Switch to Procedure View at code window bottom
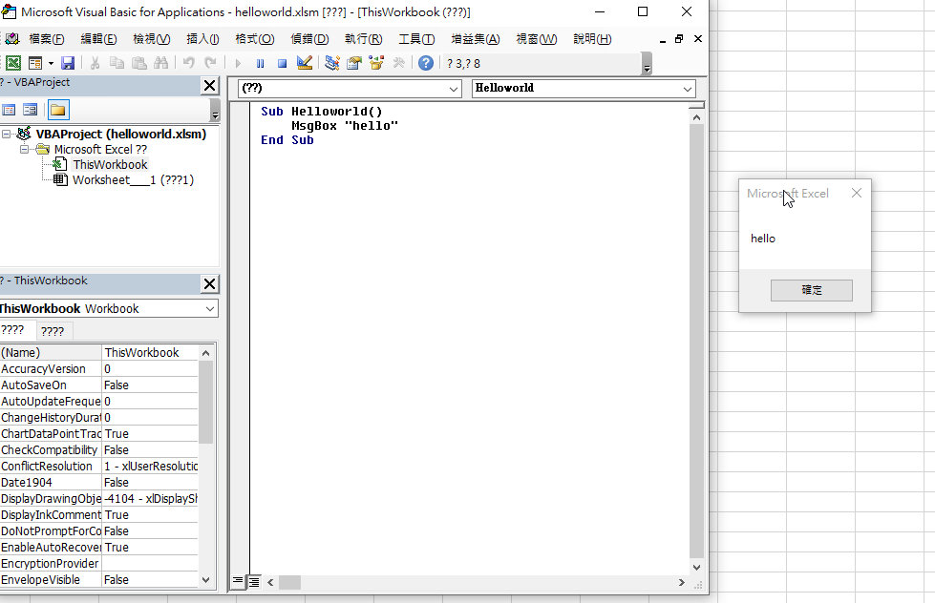 click(239, 581)
